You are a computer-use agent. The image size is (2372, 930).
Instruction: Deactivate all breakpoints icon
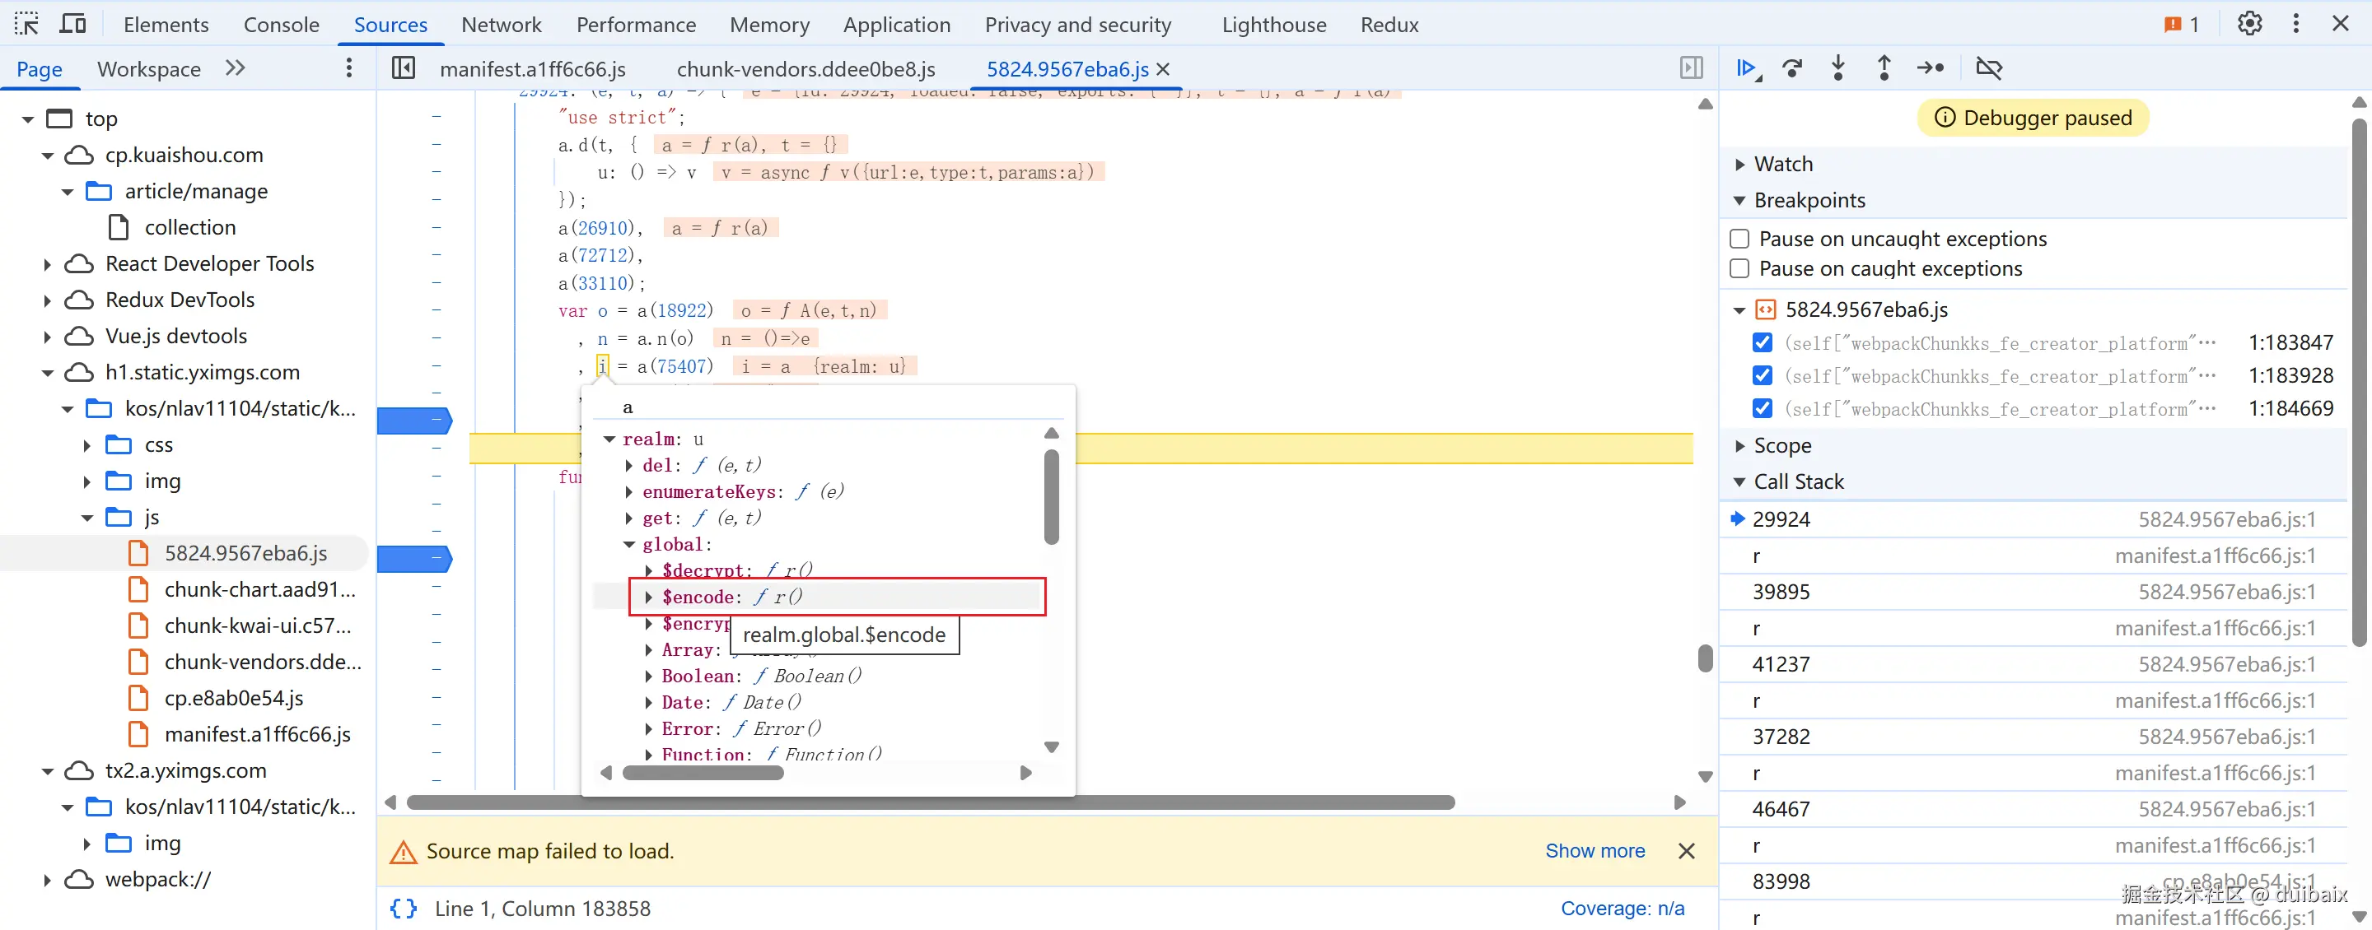click(x=1989, y=68)
